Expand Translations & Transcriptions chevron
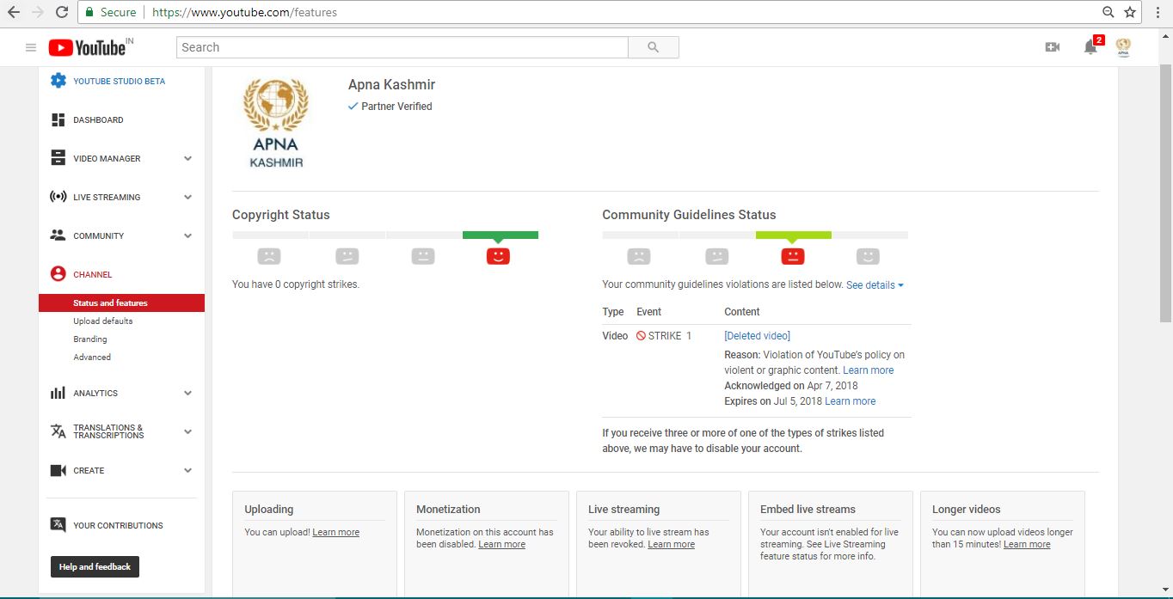1173x599 pixels. (x=187, y=431)
